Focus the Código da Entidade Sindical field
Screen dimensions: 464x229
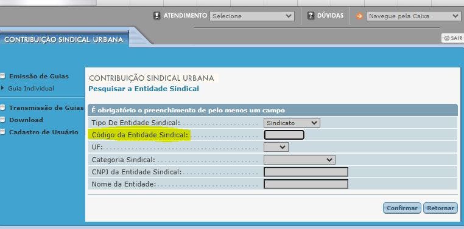284,135
